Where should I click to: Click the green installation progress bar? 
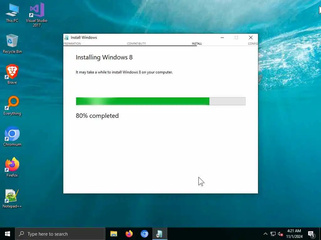pyautogui.click(x=160, y=101)
